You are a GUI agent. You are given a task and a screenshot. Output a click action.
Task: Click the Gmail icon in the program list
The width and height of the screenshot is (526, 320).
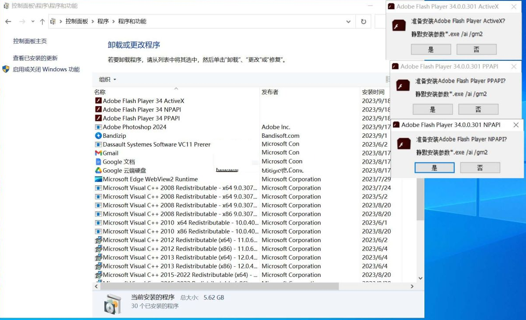tap(98, 153)
